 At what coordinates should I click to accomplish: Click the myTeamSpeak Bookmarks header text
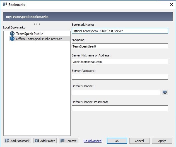coord(27,17)
